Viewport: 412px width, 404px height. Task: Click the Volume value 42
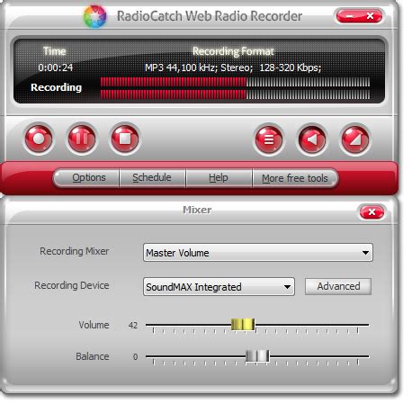pyautogui.click(x=133, y=325)
